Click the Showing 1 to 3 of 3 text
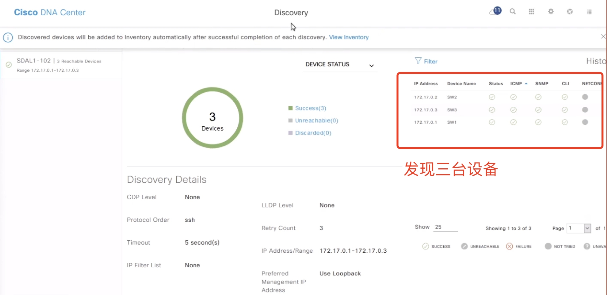 pos(509,228)
